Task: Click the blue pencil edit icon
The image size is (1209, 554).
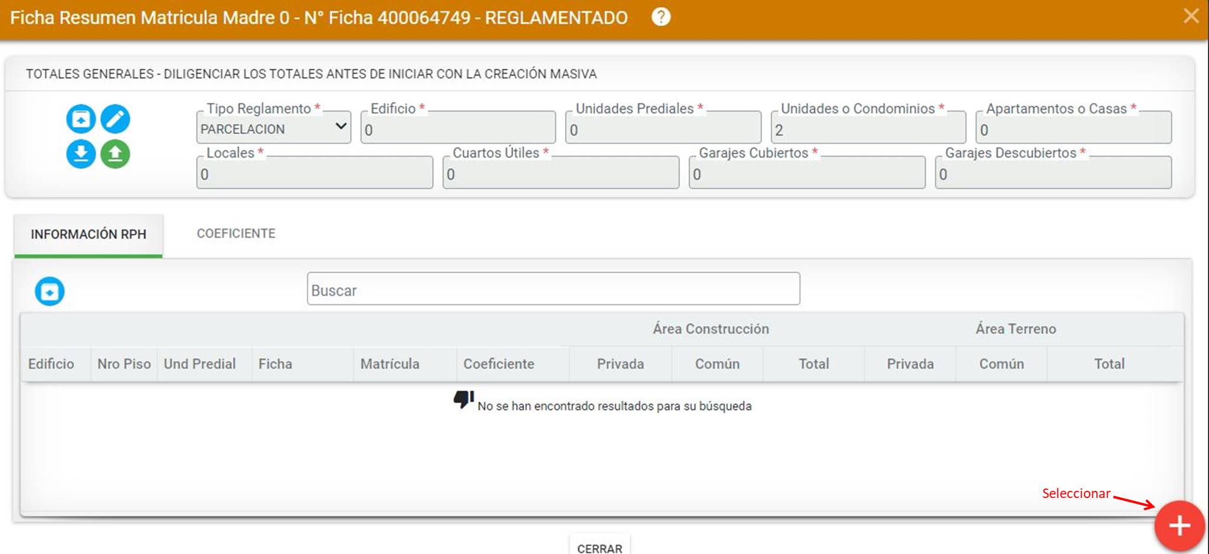Action: coord(115,119)
